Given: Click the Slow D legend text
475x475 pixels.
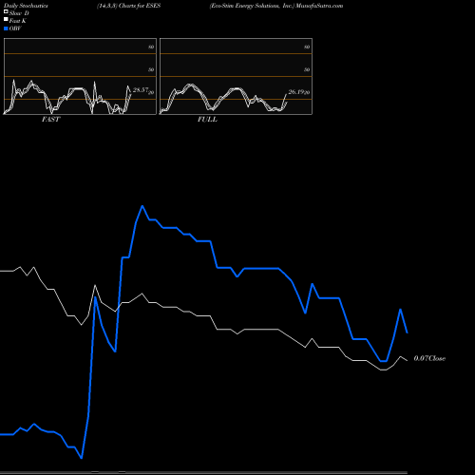Looking at the screenshot, I should click(19, 13).
